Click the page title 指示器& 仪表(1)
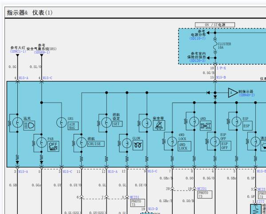The width and height of the screenshot is (266, 214). coord(30,13)
